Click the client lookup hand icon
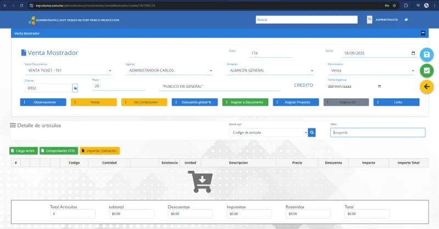The height and width of the screenshot is (229, 439). tap(75, 88)
